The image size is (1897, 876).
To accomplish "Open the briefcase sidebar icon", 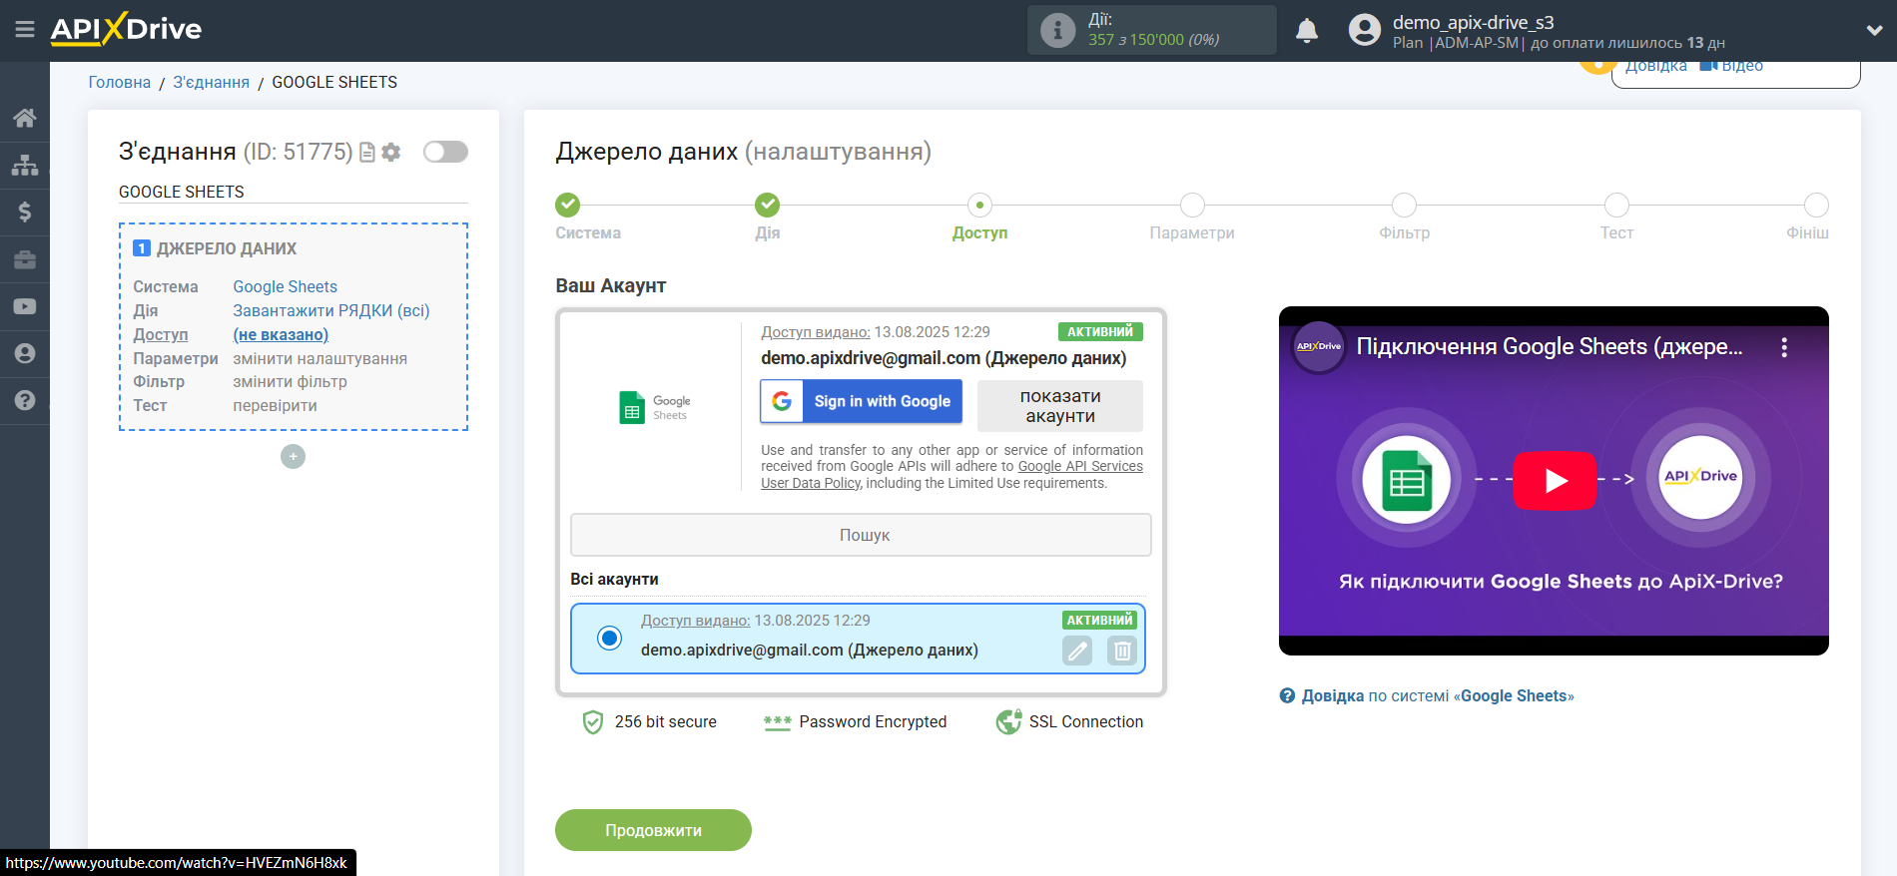I will tap(25, 259).
